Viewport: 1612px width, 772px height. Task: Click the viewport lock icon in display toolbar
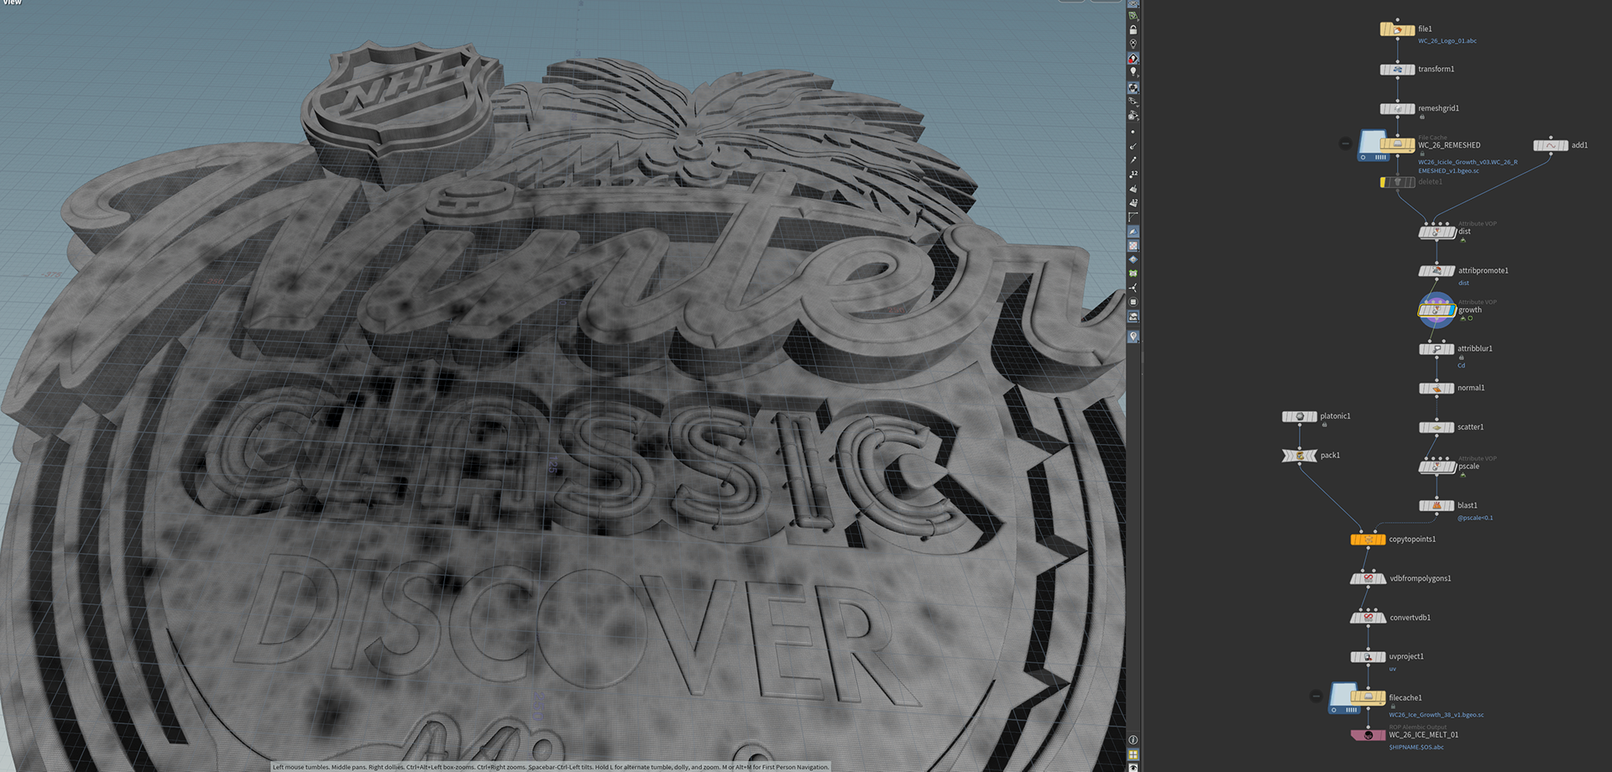click(x=1133, y=29)
